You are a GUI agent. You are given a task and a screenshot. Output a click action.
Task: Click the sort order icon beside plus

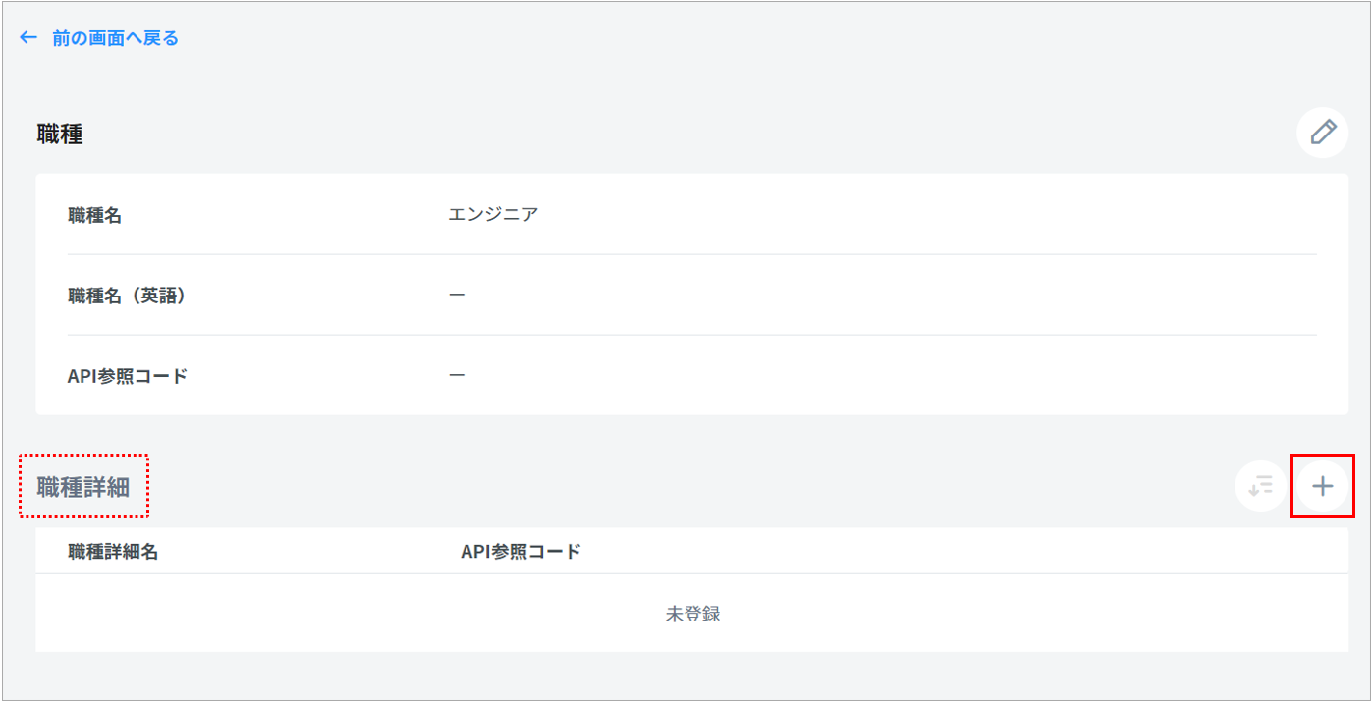1260,486
